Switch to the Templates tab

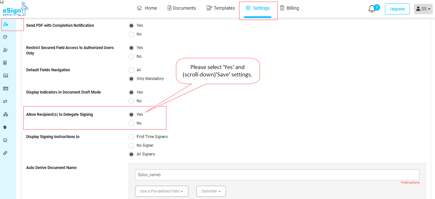click(221, 8)
